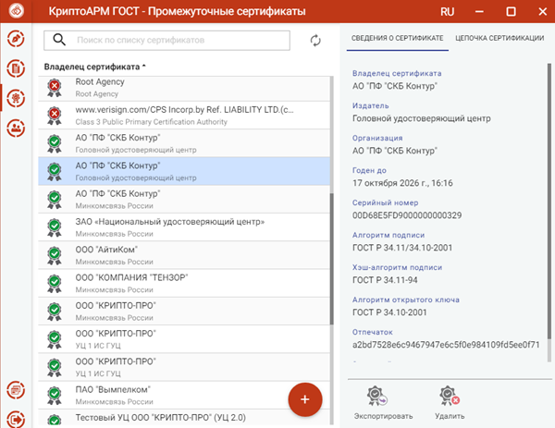
Task: Refresh the certificate list
Action: 315,41
